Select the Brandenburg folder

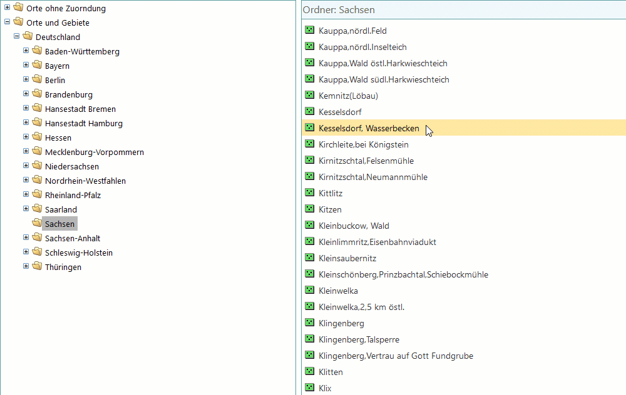coord(68,94)
